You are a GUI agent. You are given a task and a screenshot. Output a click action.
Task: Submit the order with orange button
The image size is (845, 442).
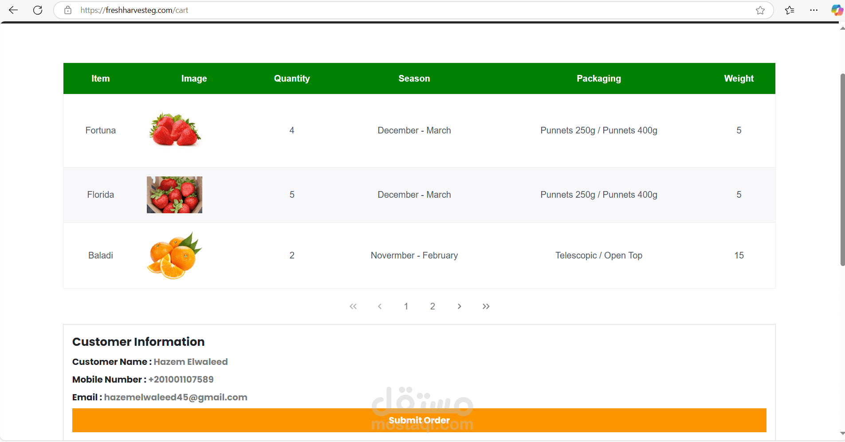click(419, 420)
